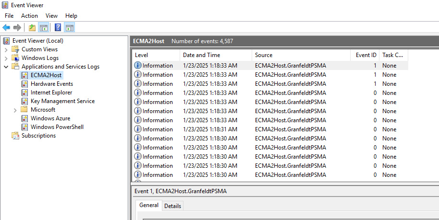Expand the Custom Views node
The image size is (439, 220).
[x=6, y=49]
